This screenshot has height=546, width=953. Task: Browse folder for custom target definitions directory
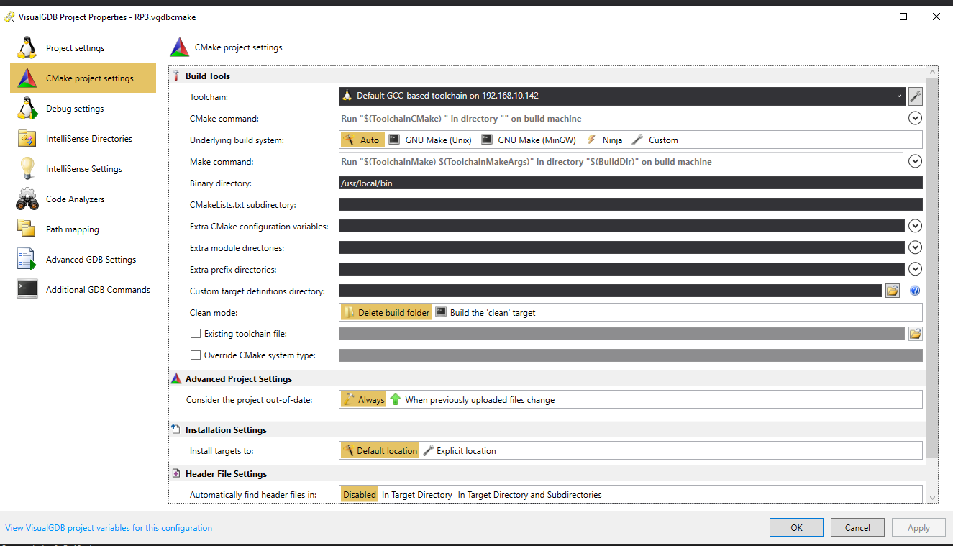893,291
